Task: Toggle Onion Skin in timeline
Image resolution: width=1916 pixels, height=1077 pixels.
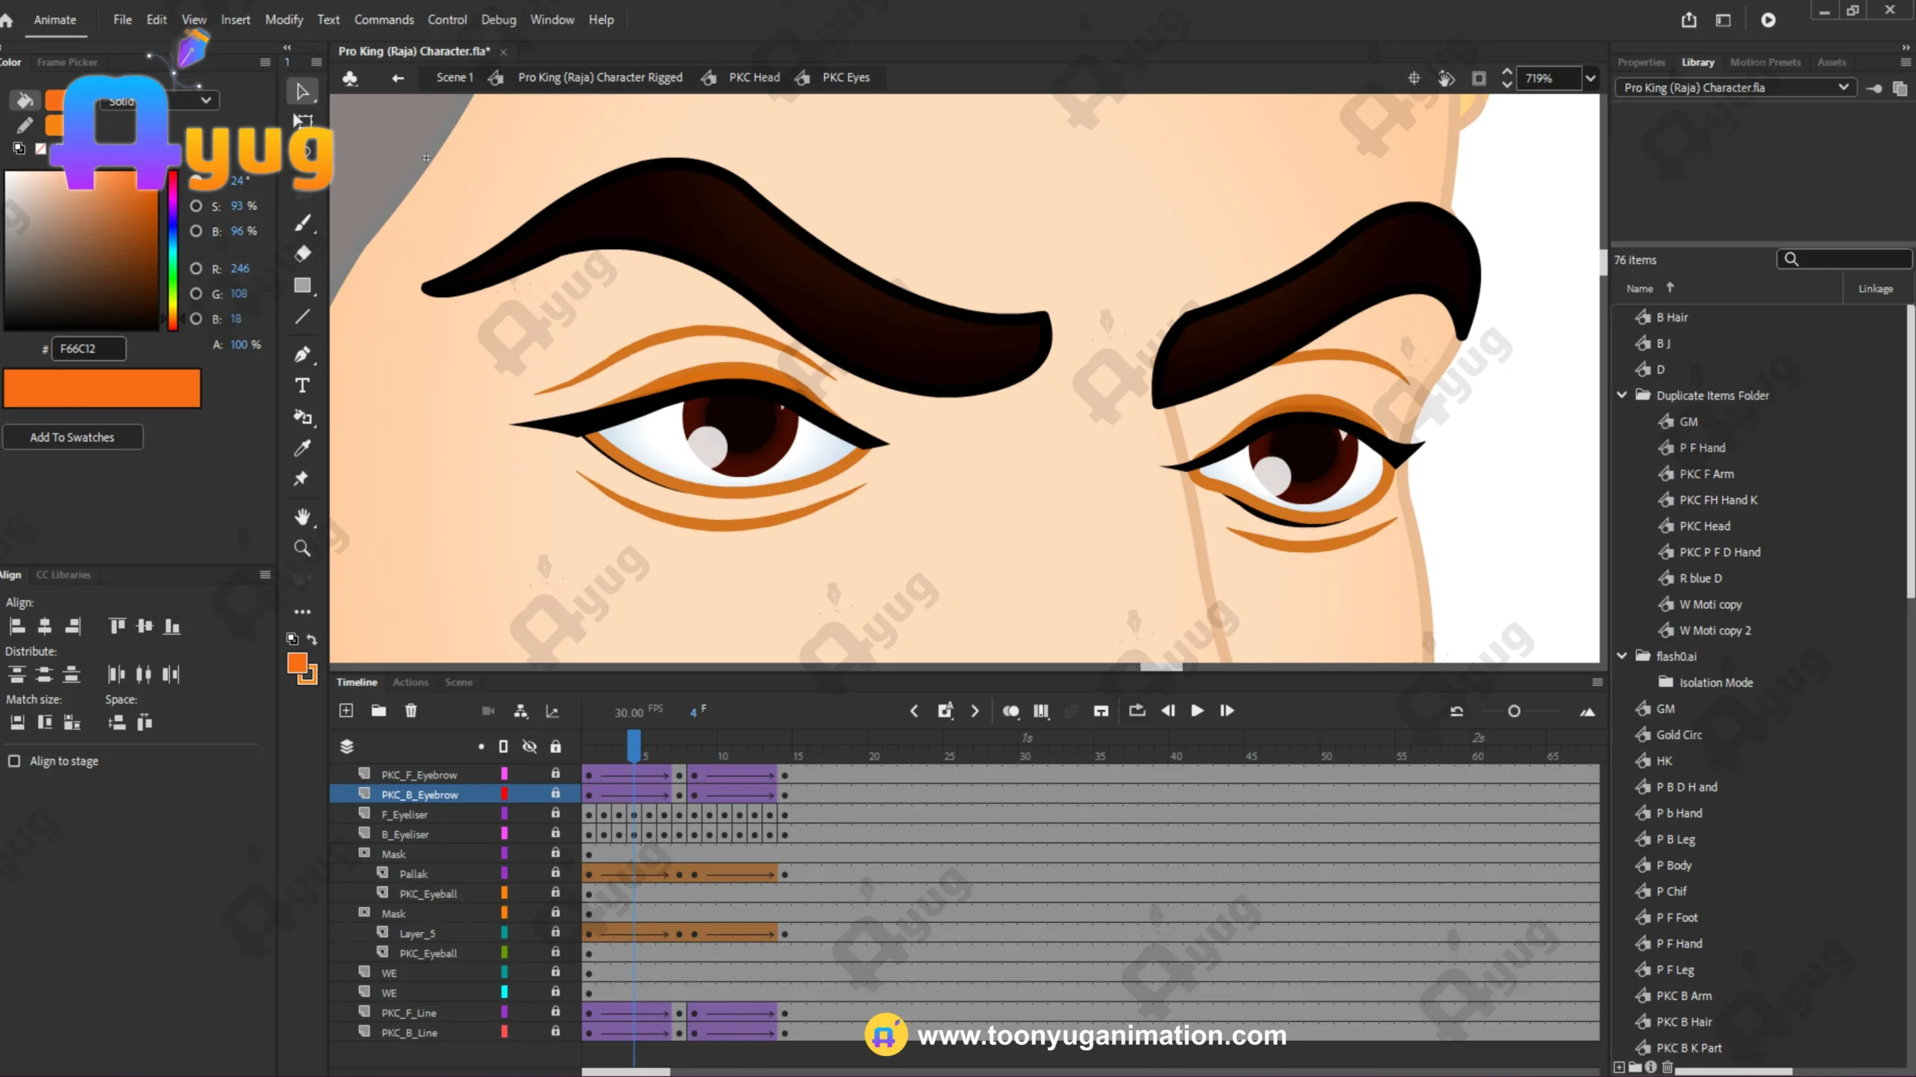Action: pyautogui.click(x=1010, y=711)
